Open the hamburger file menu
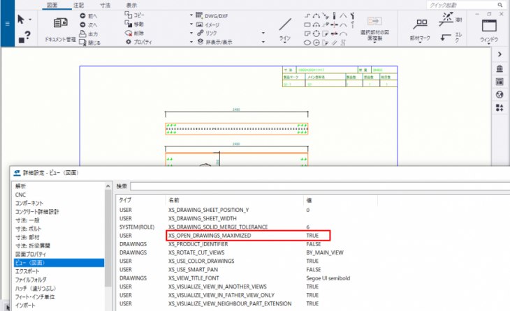Viewport: 510px width, 311px height. click(x=7, y=24)
